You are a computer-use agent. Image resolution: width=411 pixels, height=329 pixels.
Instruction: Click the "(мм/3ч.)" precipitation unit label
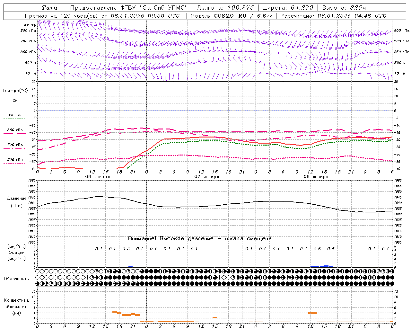[x=17, y=246]
